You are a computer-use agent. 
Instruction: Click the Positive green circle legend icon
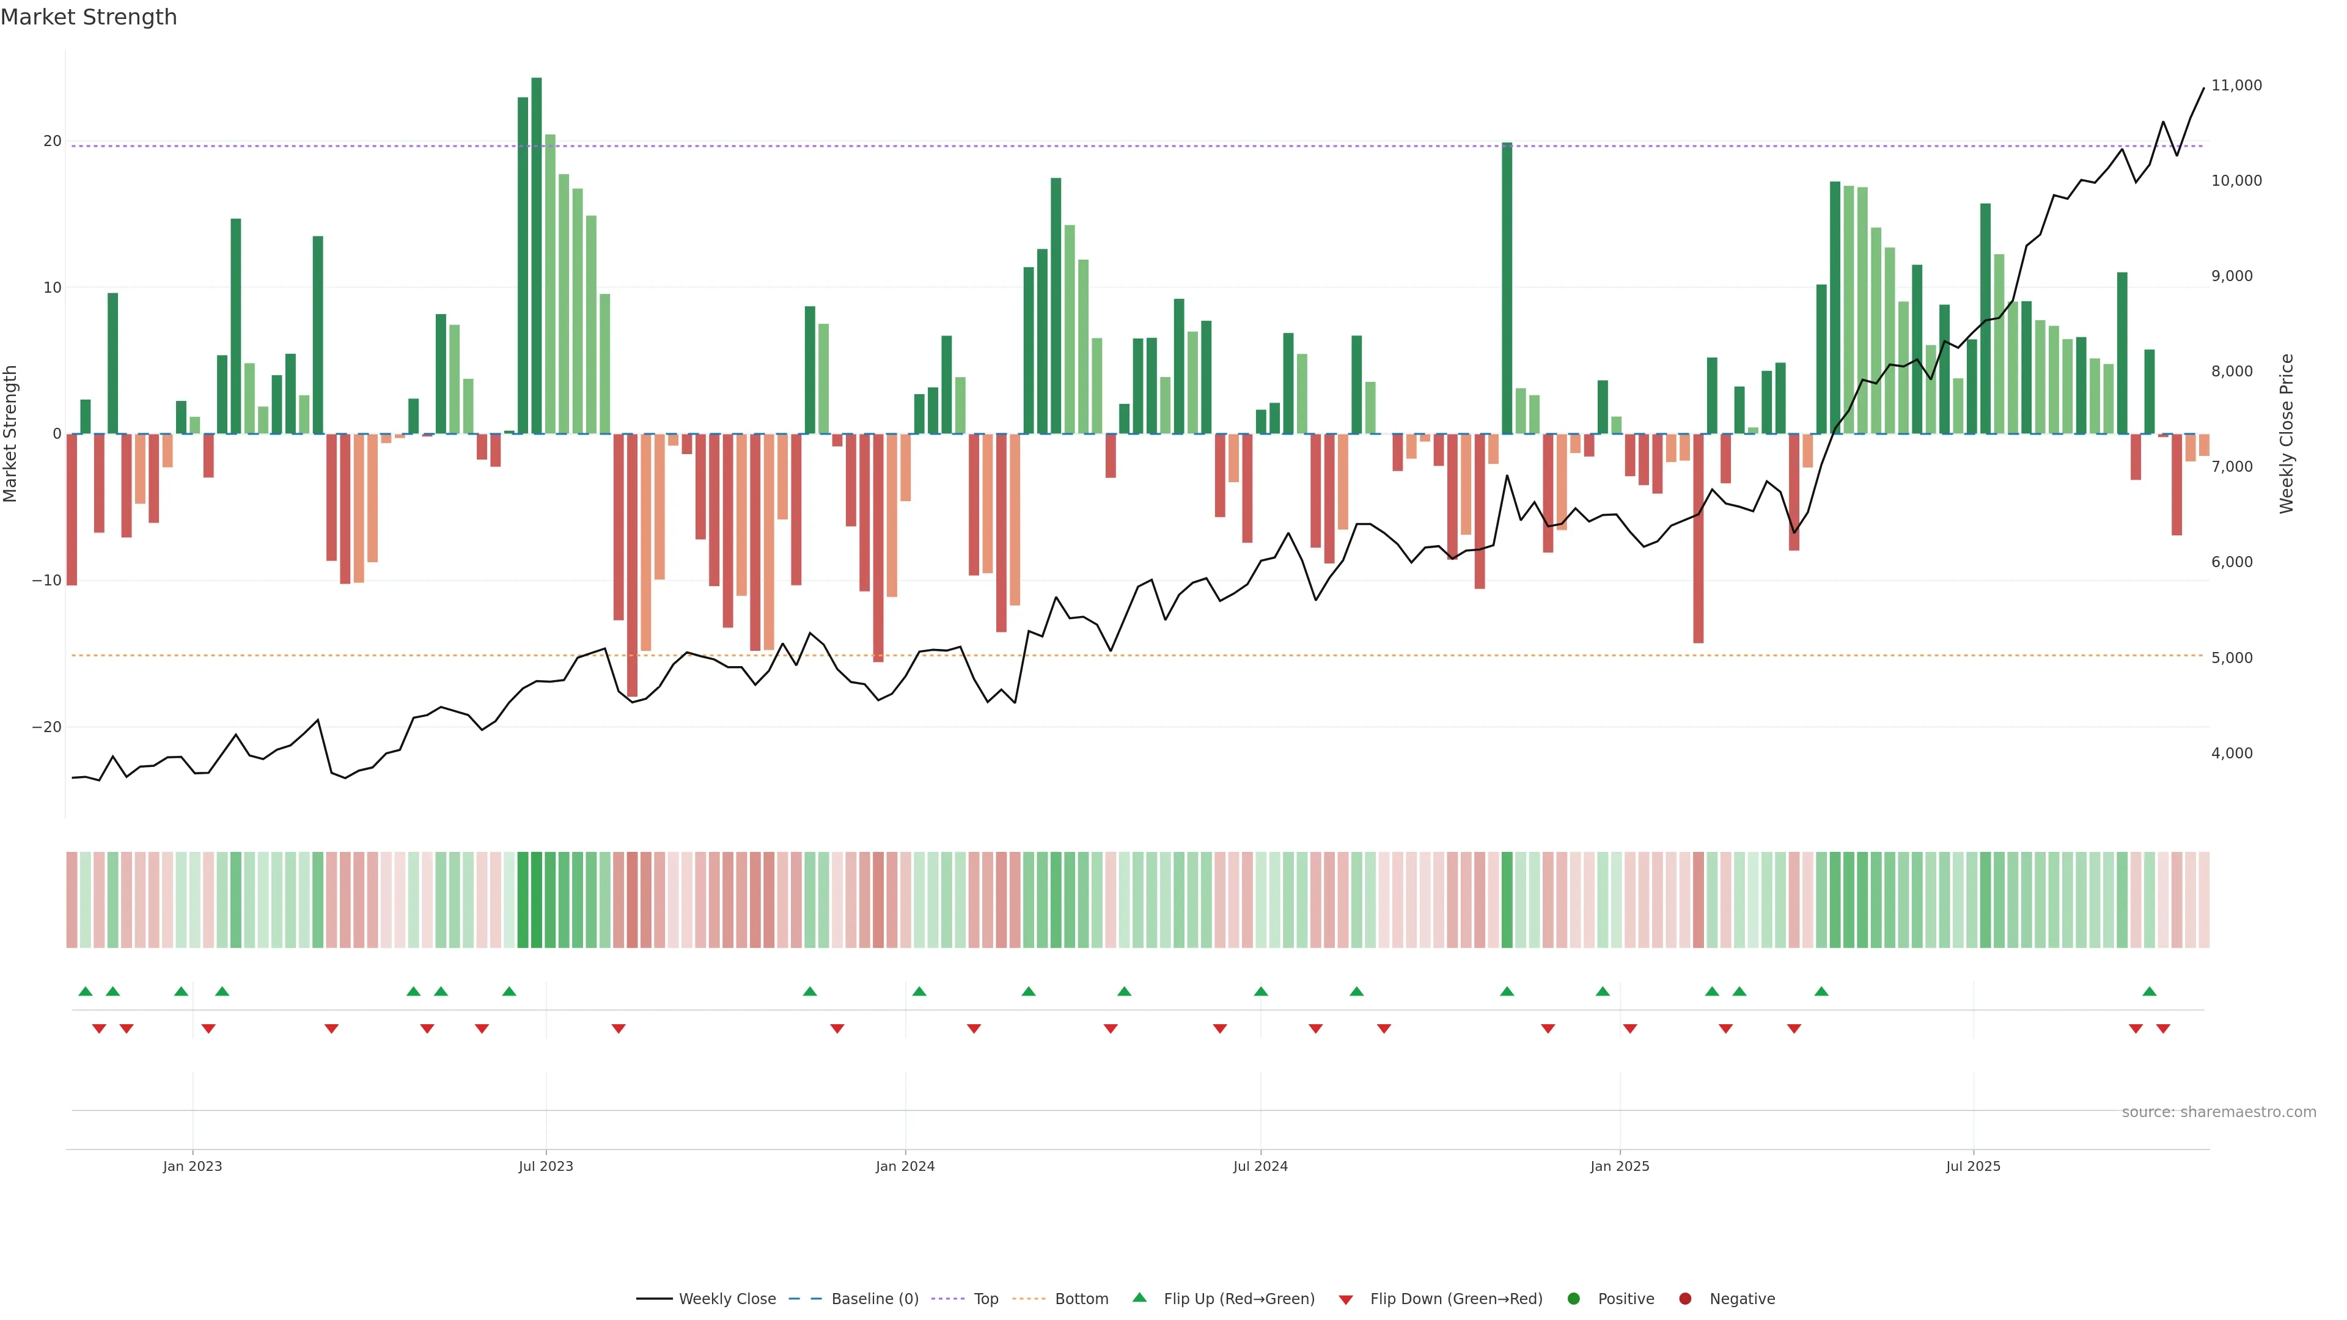coord(1573,1298)
